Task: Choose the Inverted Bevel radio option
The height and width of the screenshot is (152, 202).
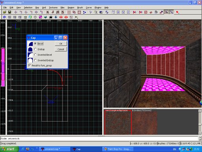Action: (35, 55)
